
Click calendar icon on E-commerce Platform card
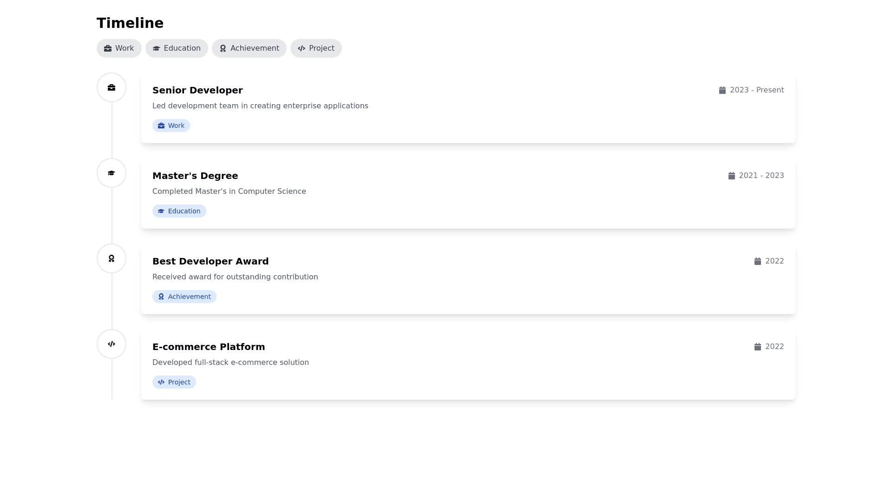coord(758,347)
